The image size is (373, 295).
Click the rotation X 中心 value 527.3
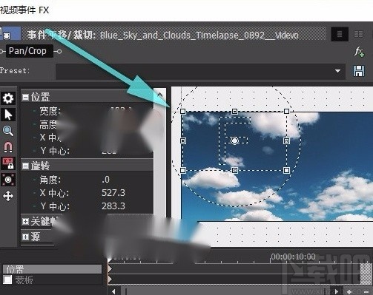click(x=113, y=193)
